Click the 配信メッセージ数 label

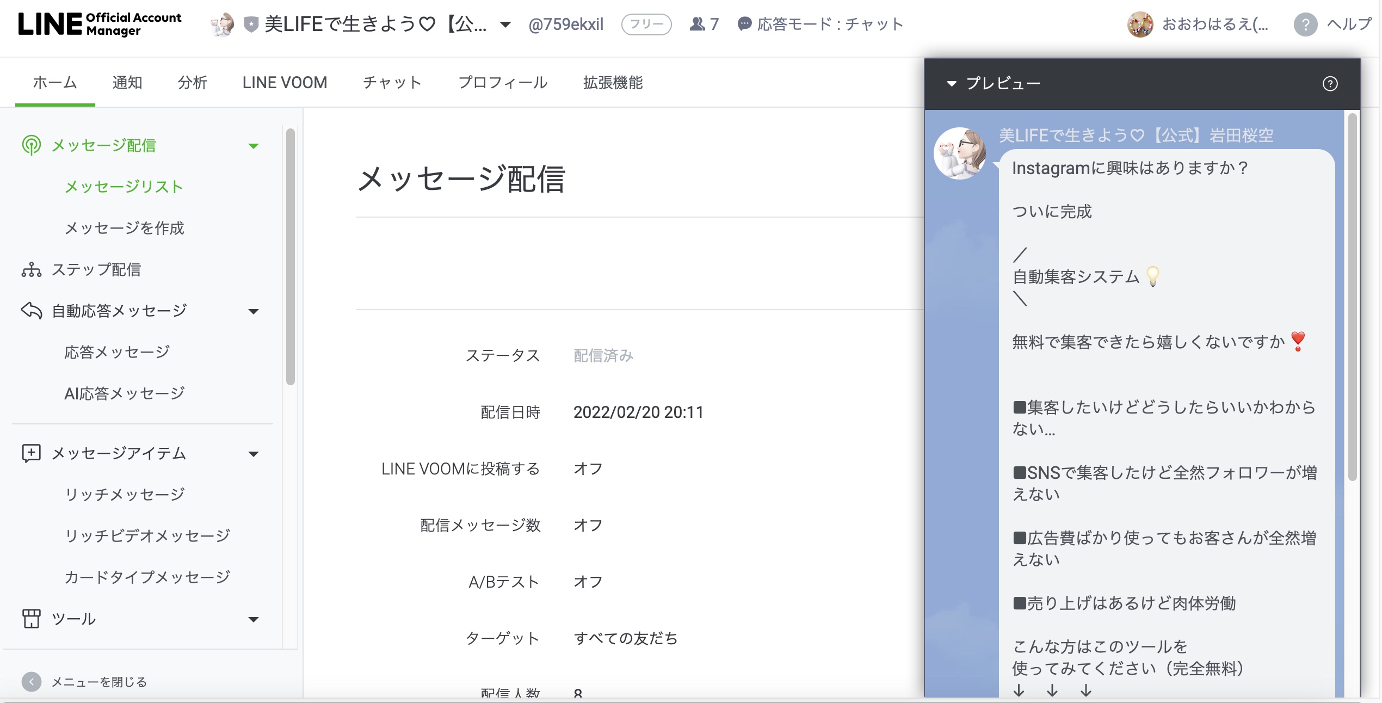tap(480, 525)
